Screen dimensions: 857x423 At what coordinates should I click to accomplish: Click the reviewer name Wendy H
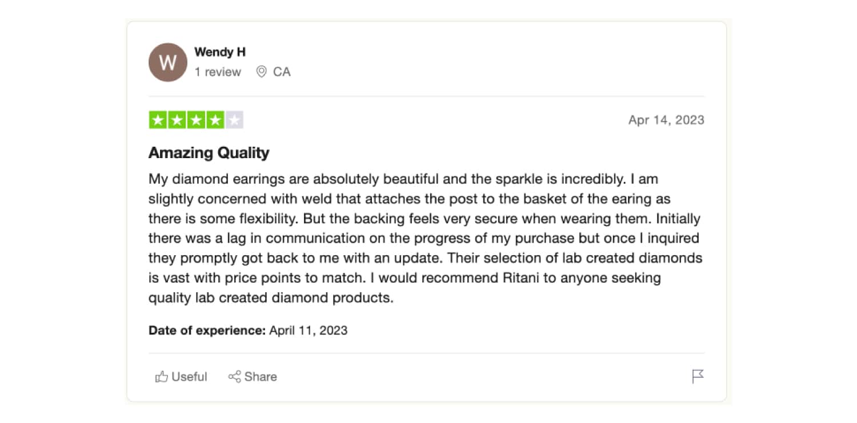click(219, 52)
